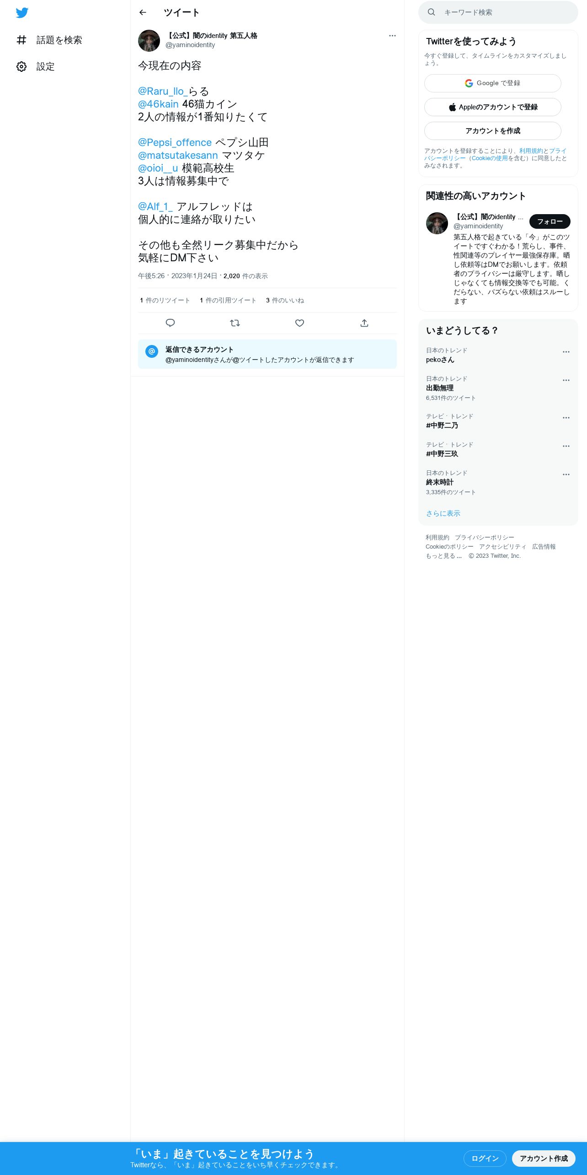Click the Twitter bird logo
The image size is (587, 1175).
pyautogui.click(x=22, y=13)
